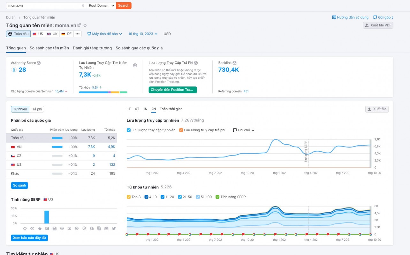Click the info icon beside Authority Score

[39, 63]
